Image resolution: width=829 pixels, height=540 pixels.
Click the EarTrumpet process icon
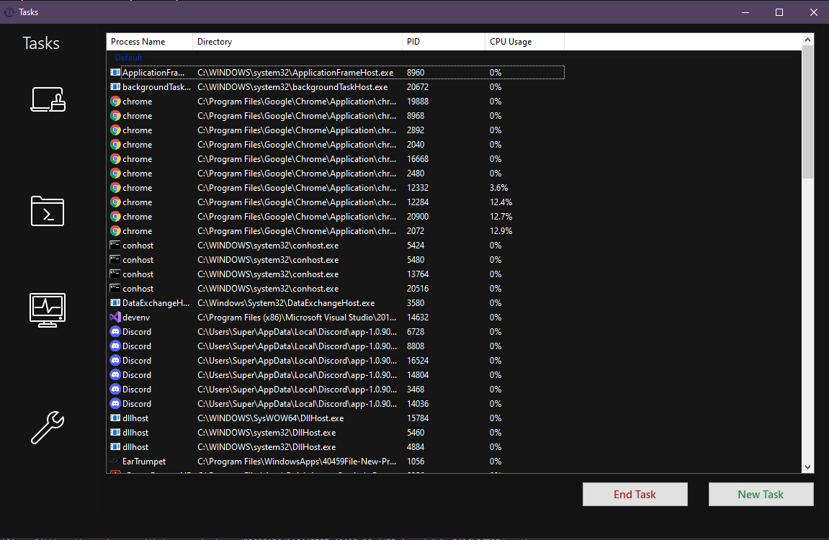click(x=115, y=462)
